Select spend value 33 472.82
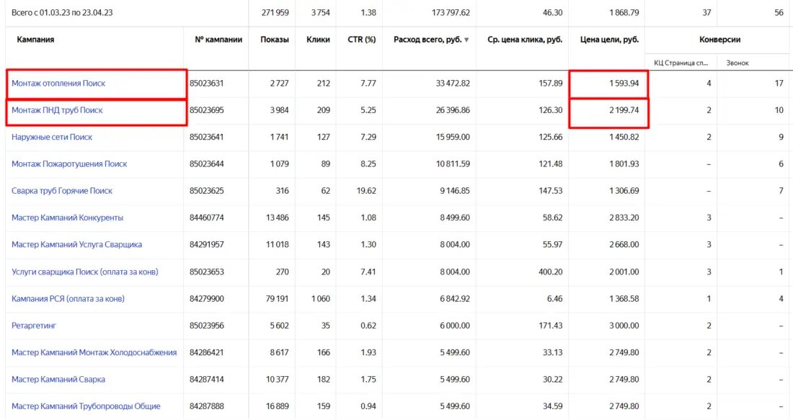The image size is (793, 420). tap(453, 84)
